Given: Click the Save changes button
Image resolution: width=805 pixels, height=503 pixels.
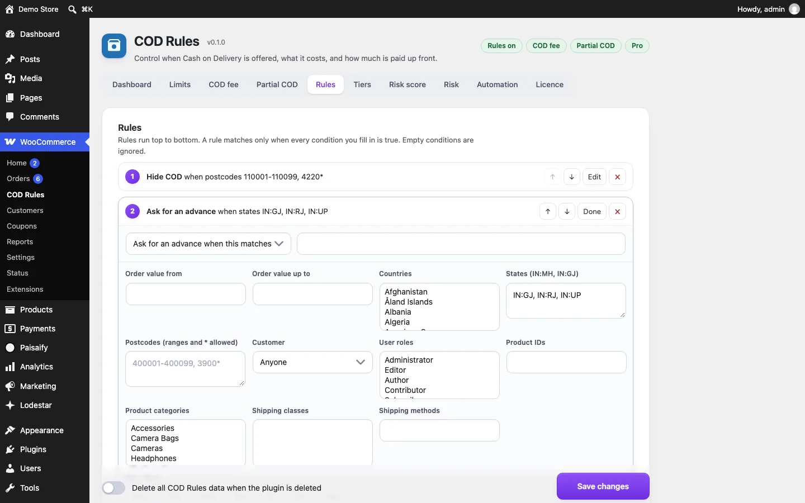Looking at the screenshot, I should coord(603,486).
